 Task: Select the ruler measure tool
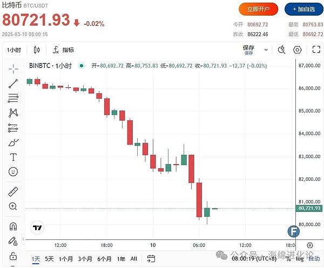(x=13, y=191)
